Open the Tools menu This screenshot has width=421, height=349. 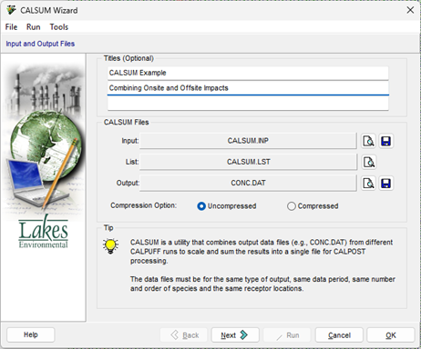(x=59, y=27)
